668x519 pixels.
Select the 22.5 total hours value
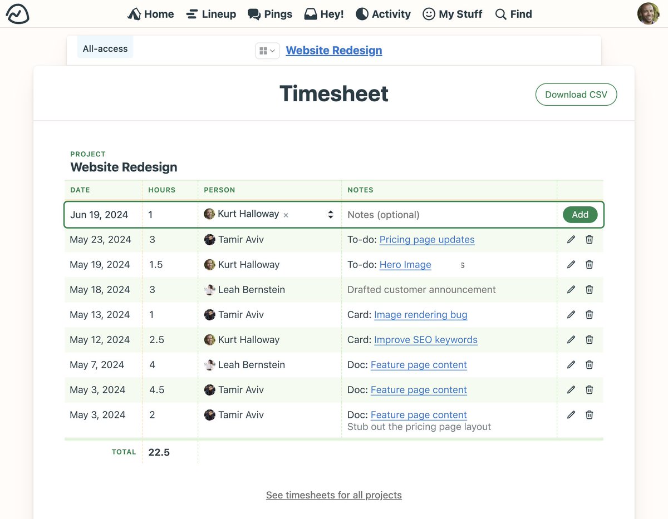[159, 452]
